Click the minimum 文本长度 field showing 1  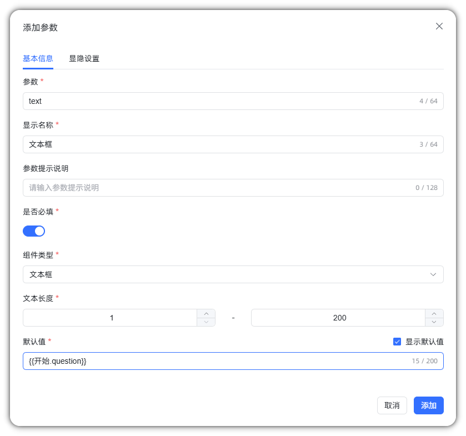click(x=110, y=318)
